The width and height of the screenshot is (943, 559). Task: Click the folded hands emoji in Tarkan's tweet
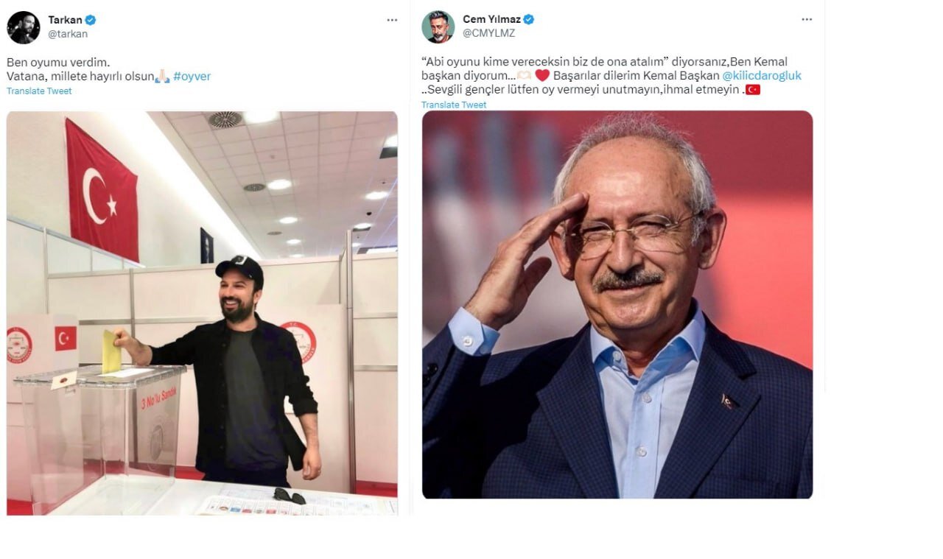(163, 76)
